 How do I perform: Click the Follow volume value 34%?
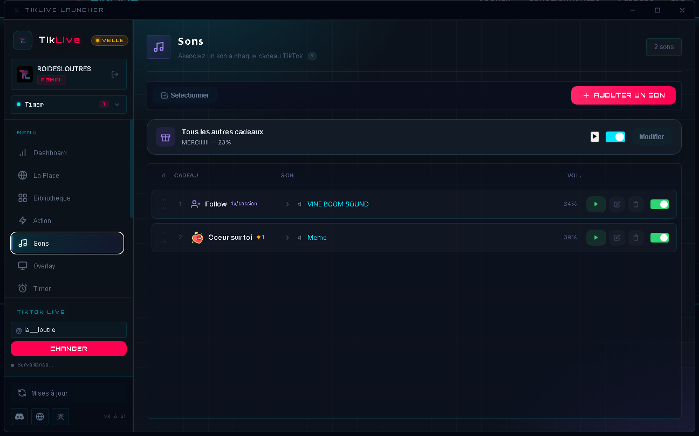coord(570,204)
